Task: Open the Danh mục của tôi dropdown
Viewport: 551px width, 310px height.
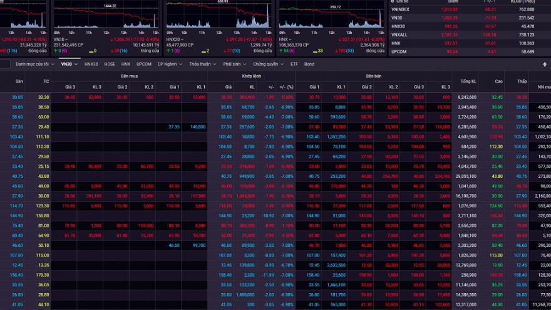Action: click(x=35, y=64)
